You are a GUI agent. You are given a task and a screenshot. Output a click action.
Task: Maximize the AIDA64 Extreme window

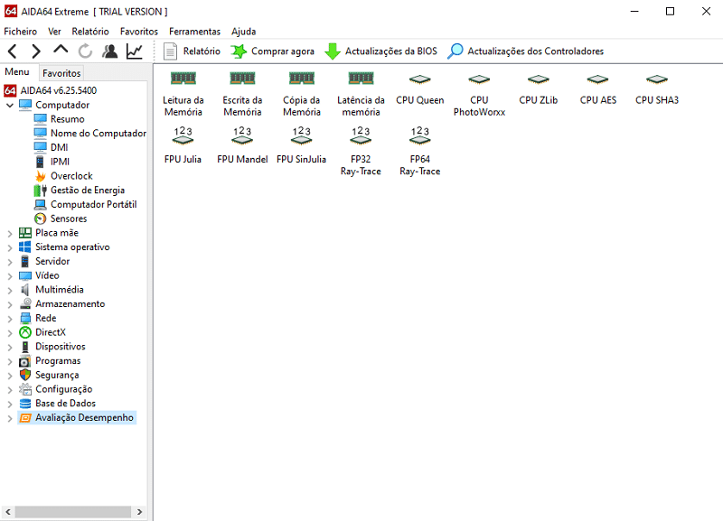pyautogui.click(x=670, y=11)
